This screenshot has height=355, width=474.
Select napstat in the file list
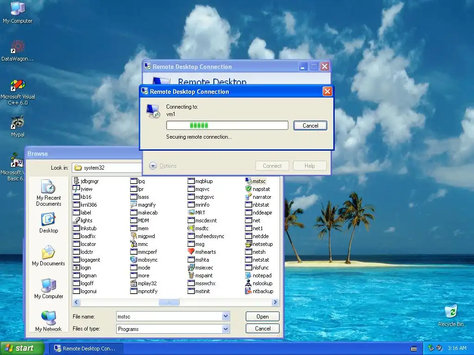257,189
